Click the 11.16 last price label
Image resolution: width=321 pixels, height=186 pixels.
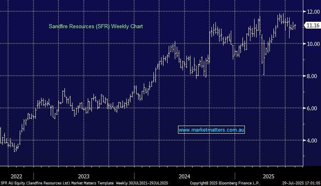[313, 25]
